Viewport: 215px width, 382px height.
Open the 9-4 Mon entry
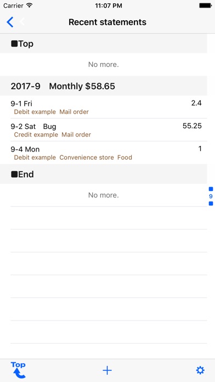coord(104,153)
